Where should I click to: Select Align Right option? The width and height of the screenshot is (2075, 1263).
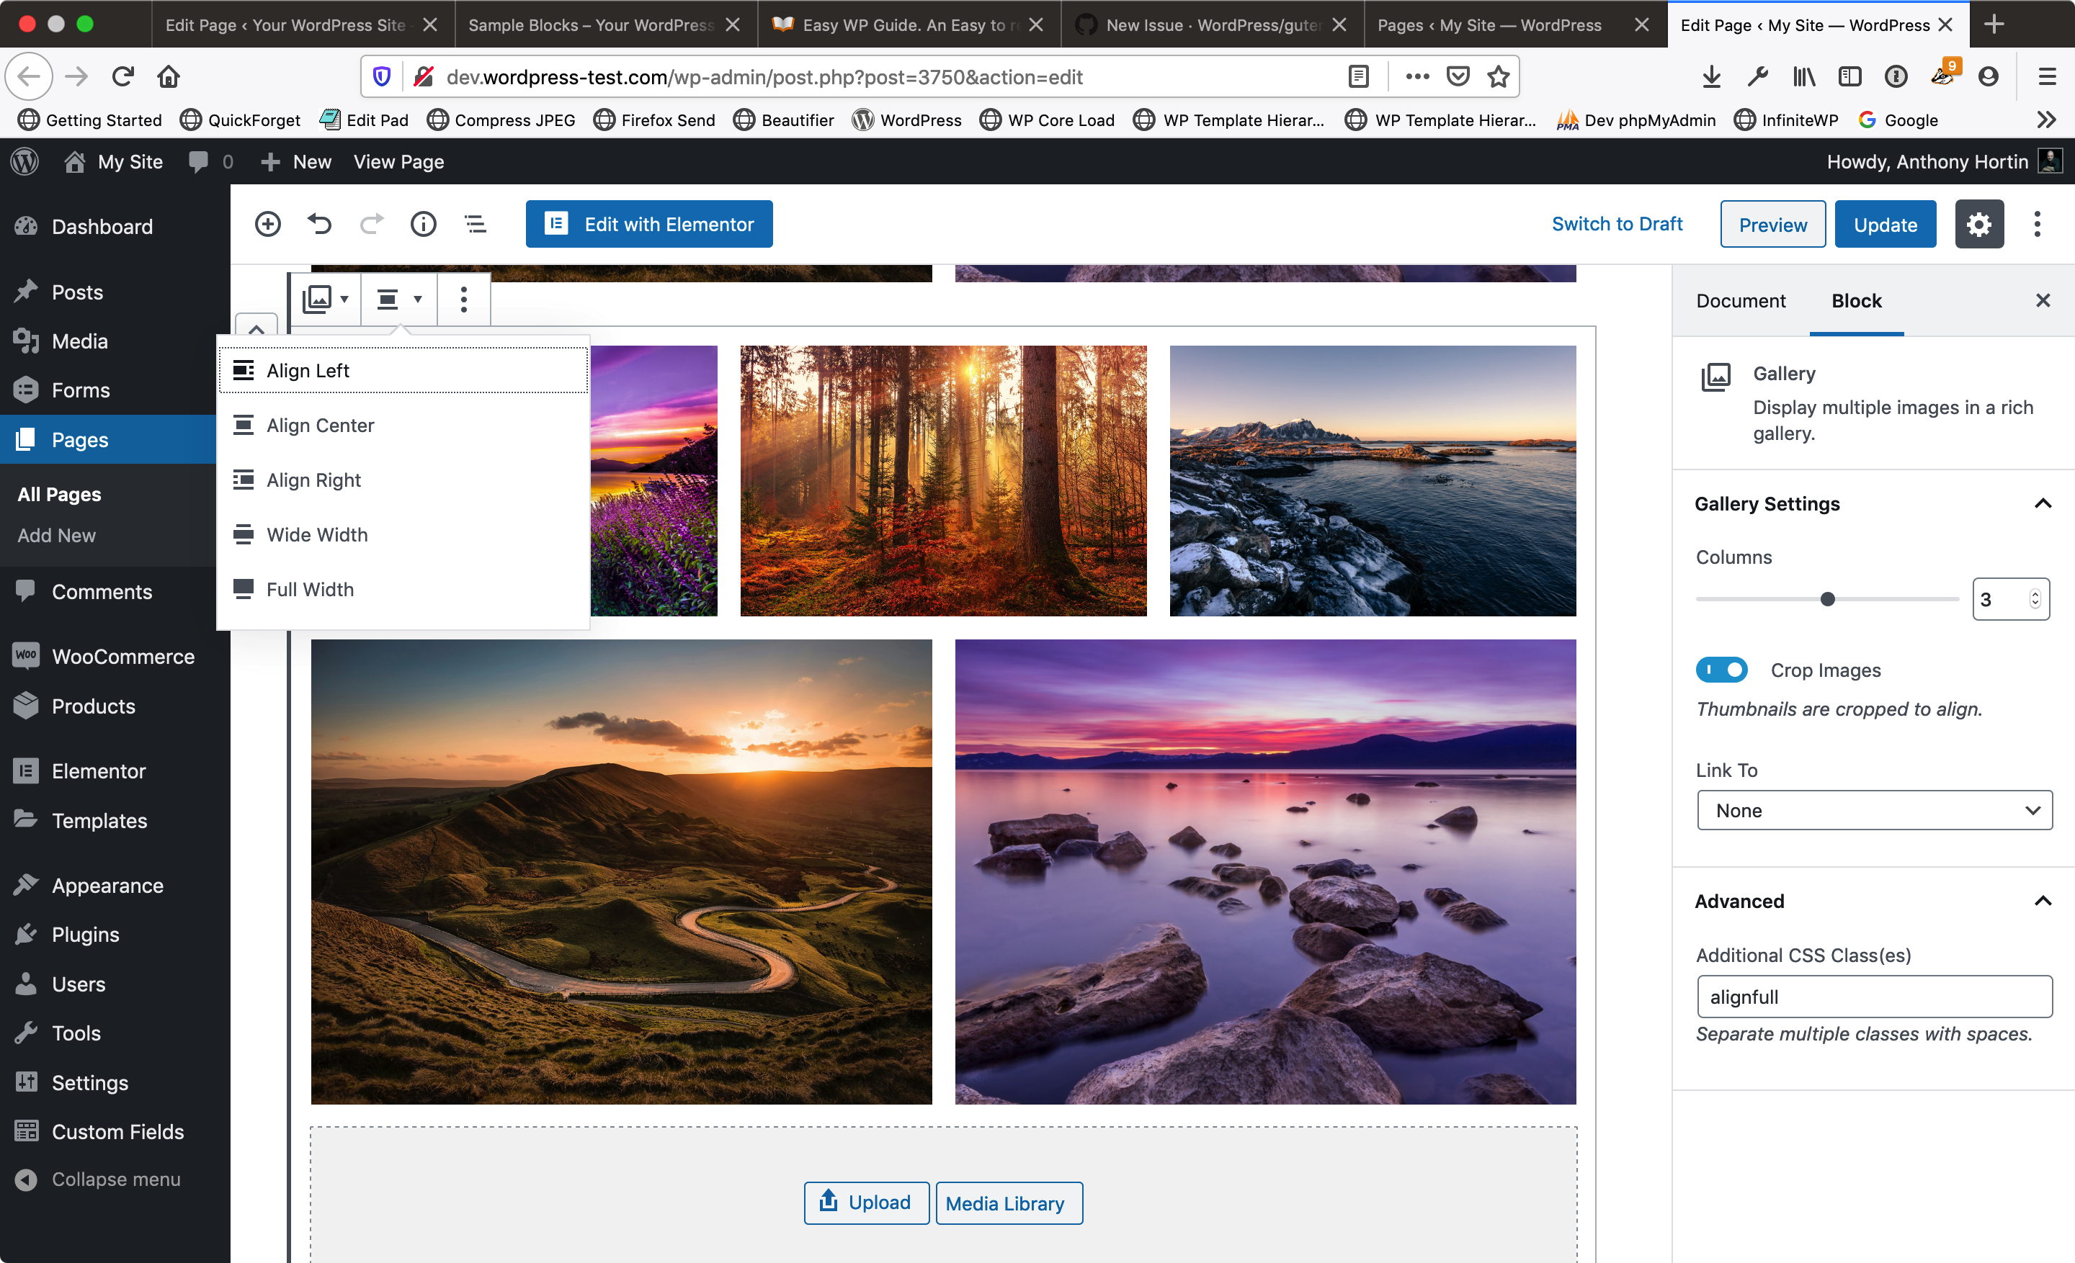point(403,480)
